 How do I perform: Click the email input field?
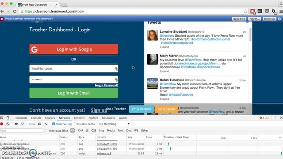pos(74,69)
